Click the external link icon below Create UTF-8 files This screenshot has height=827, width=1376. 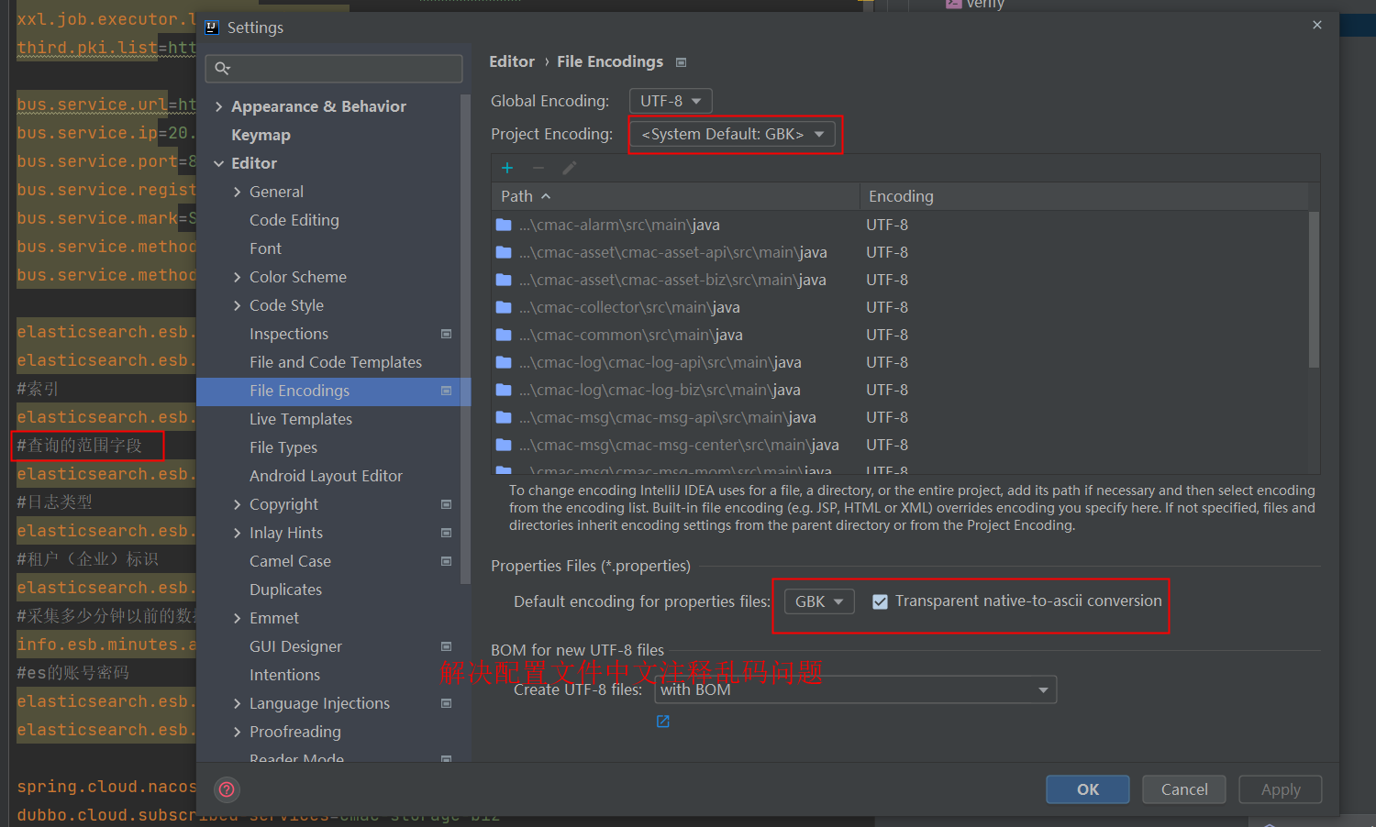coord(663,722)
